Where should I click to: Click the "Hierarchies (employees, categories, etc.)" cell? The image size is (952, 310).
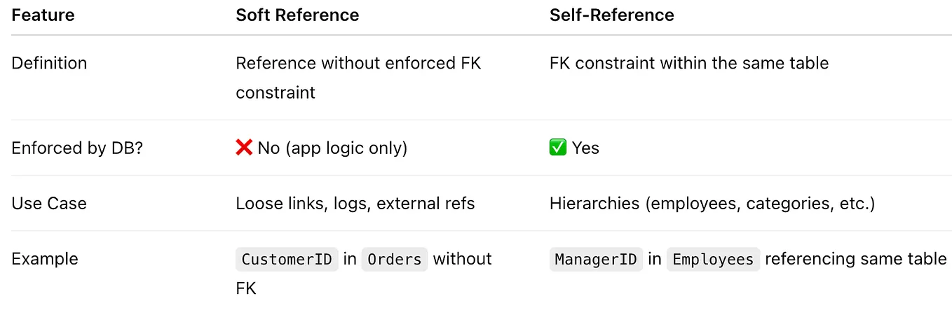click(713, 204)
